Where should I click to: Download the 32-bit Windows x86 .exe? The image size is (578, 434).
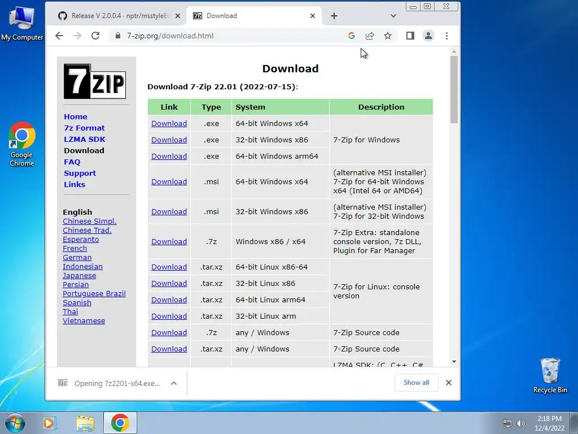169,140
